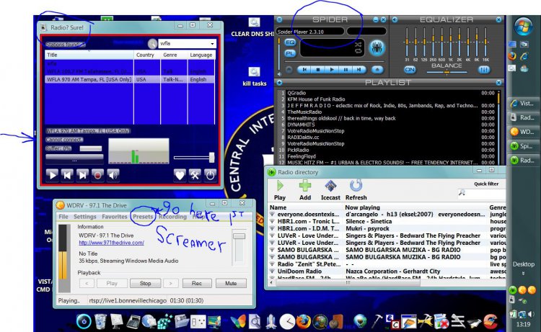
Task: Toggle repeat icon in Spider display
Action: click(358, 51)
